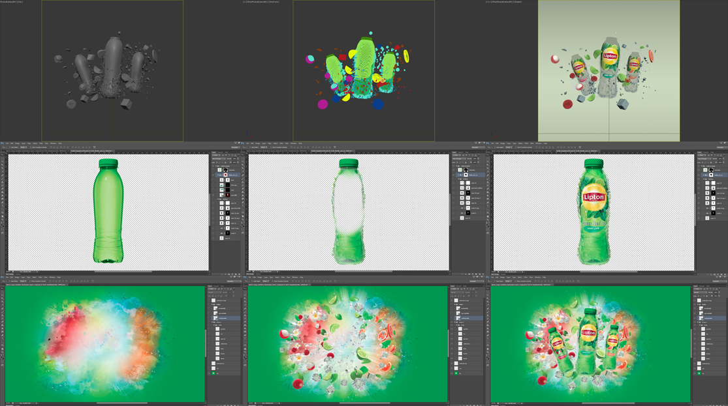This screenshot has height=406, width=728.
Task: Select the Lasso tool in the toolbar
Action: click(3, 161)
